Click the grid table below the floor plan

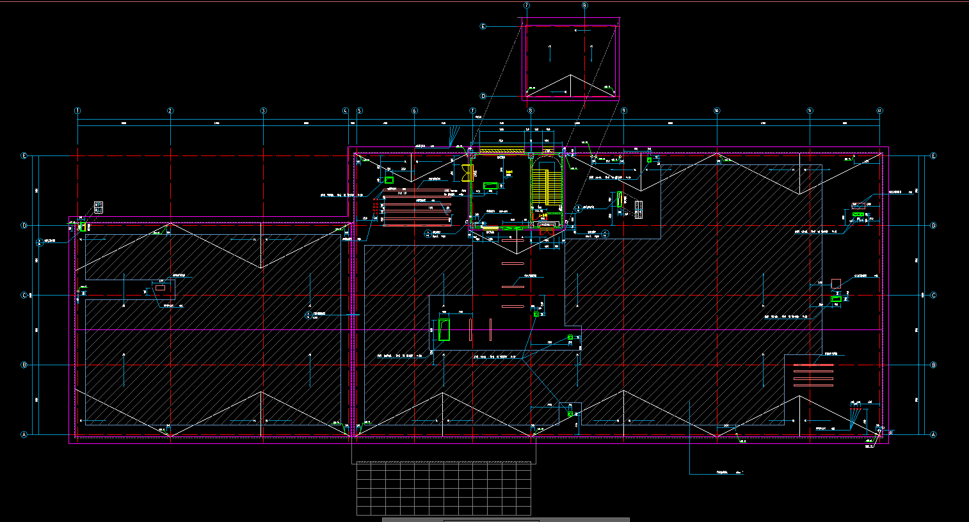pos(444,489)
